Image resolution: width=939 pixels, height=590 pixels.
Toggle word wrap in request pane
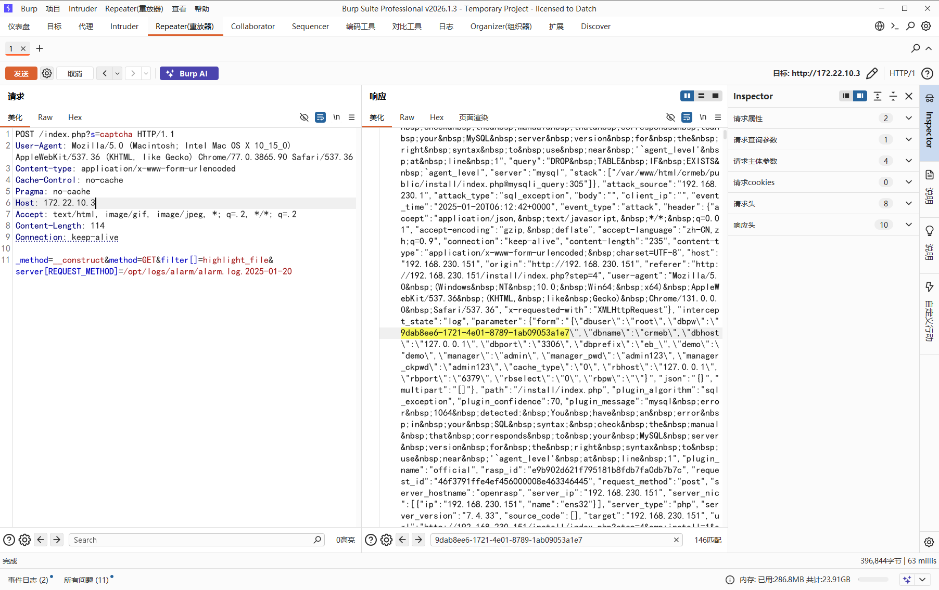click(x=321, y=117)
